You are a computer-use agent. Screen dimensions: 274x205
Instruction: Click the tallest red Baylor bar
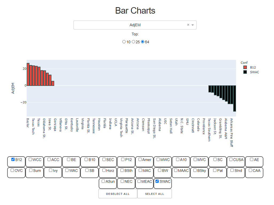pyautogui.click(x=28, y=74)
